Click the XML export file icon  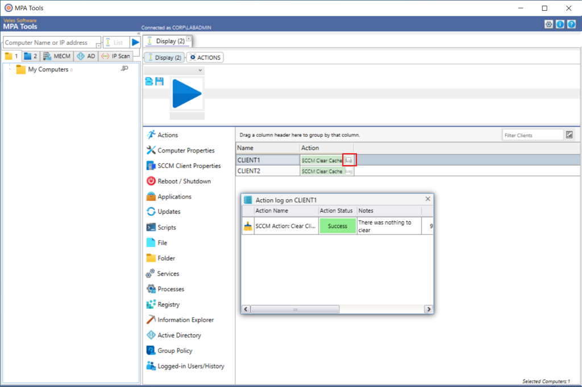149,81
